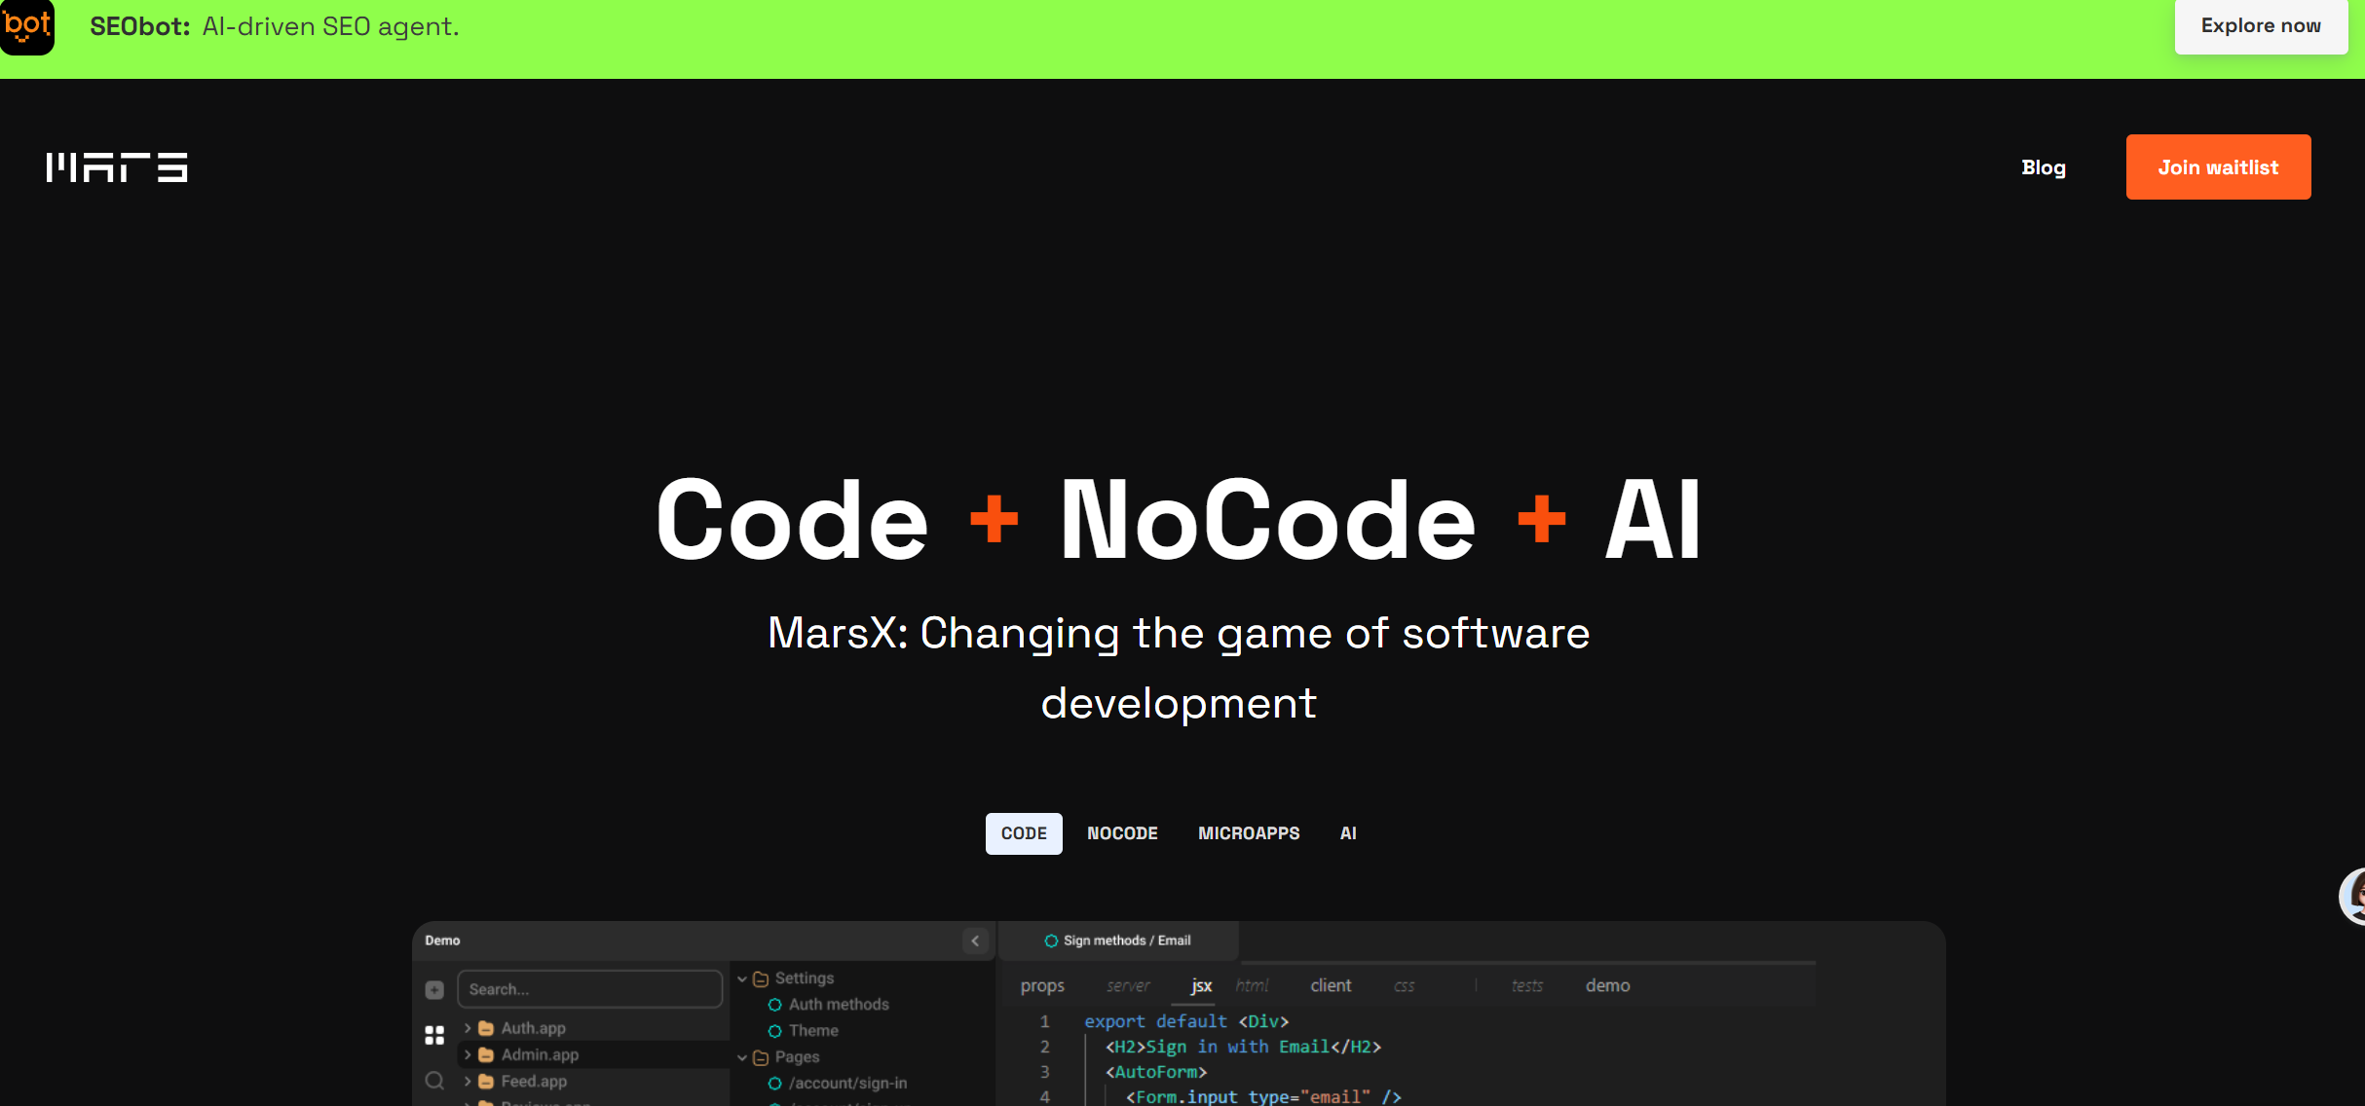Screen dimensions: 2365x1106
Task: Click the SEObot orange bot logo icon
Action: [x=26, y=26]
